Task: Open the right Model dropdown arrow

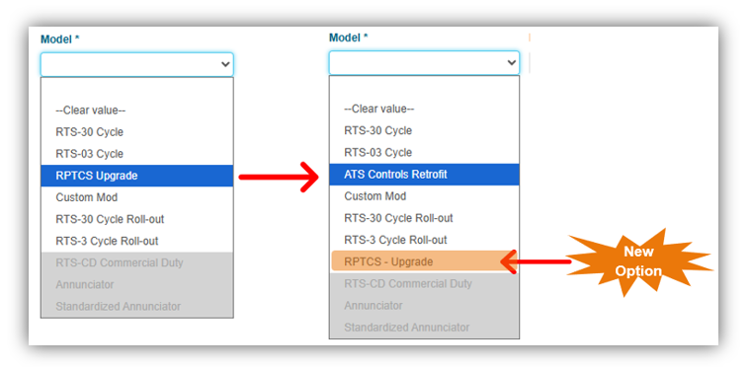Action: [511, 62]
